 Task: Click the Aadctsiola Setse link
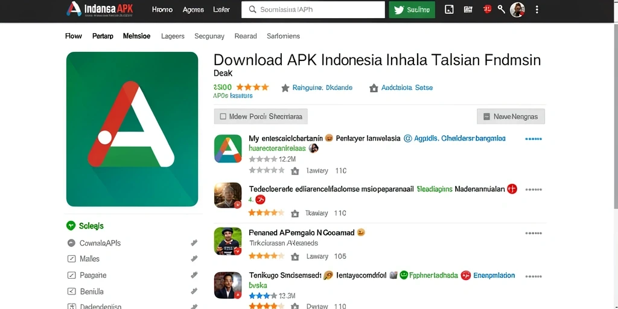[407, 88]
